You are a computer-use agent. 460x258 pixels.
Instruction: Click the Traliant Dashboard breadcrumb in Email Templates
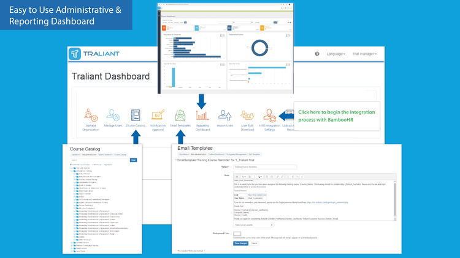pos(217,155)
